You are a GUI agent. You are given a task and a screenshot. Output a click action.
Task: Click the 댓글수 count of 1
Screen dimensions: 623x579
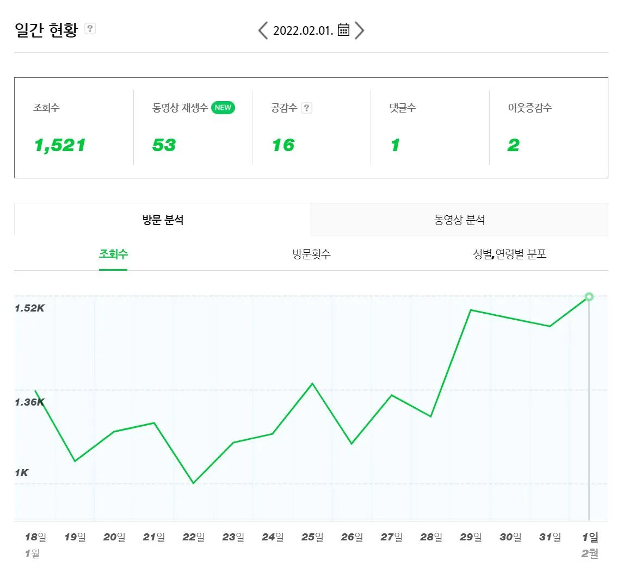pyautogui.click(x=394, y=145)
